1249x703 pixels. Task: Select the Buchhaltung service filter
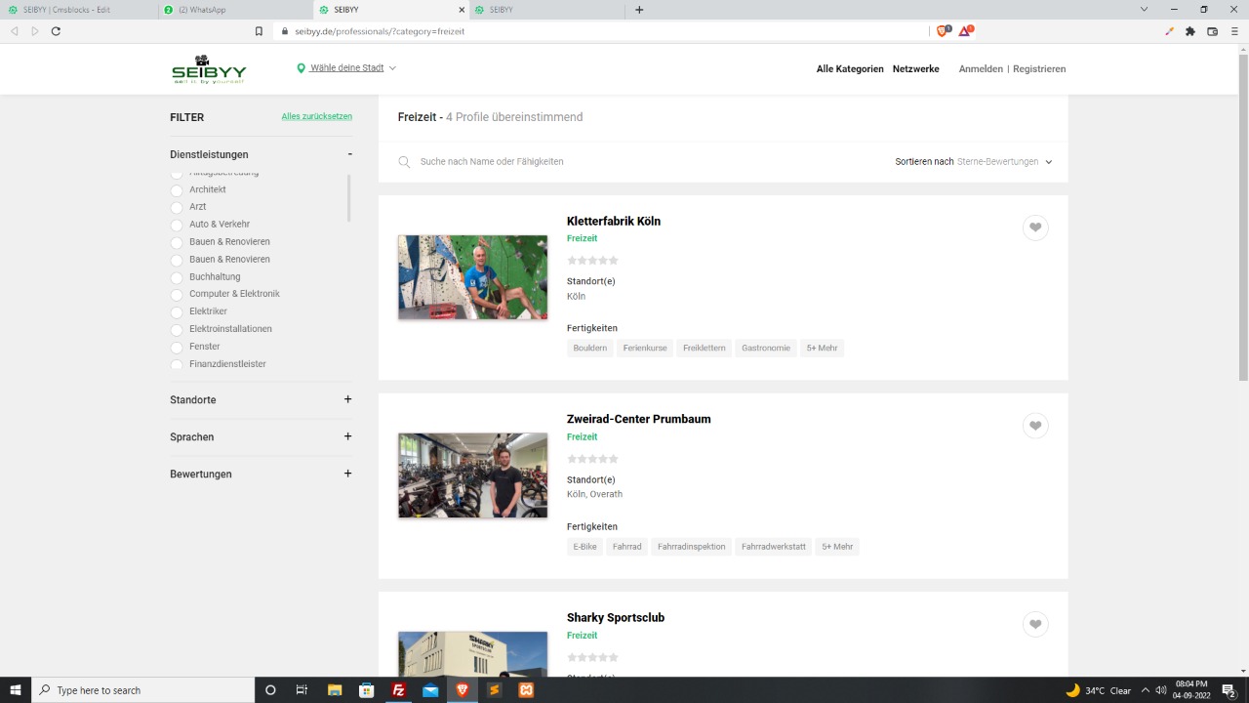(178, 277)
